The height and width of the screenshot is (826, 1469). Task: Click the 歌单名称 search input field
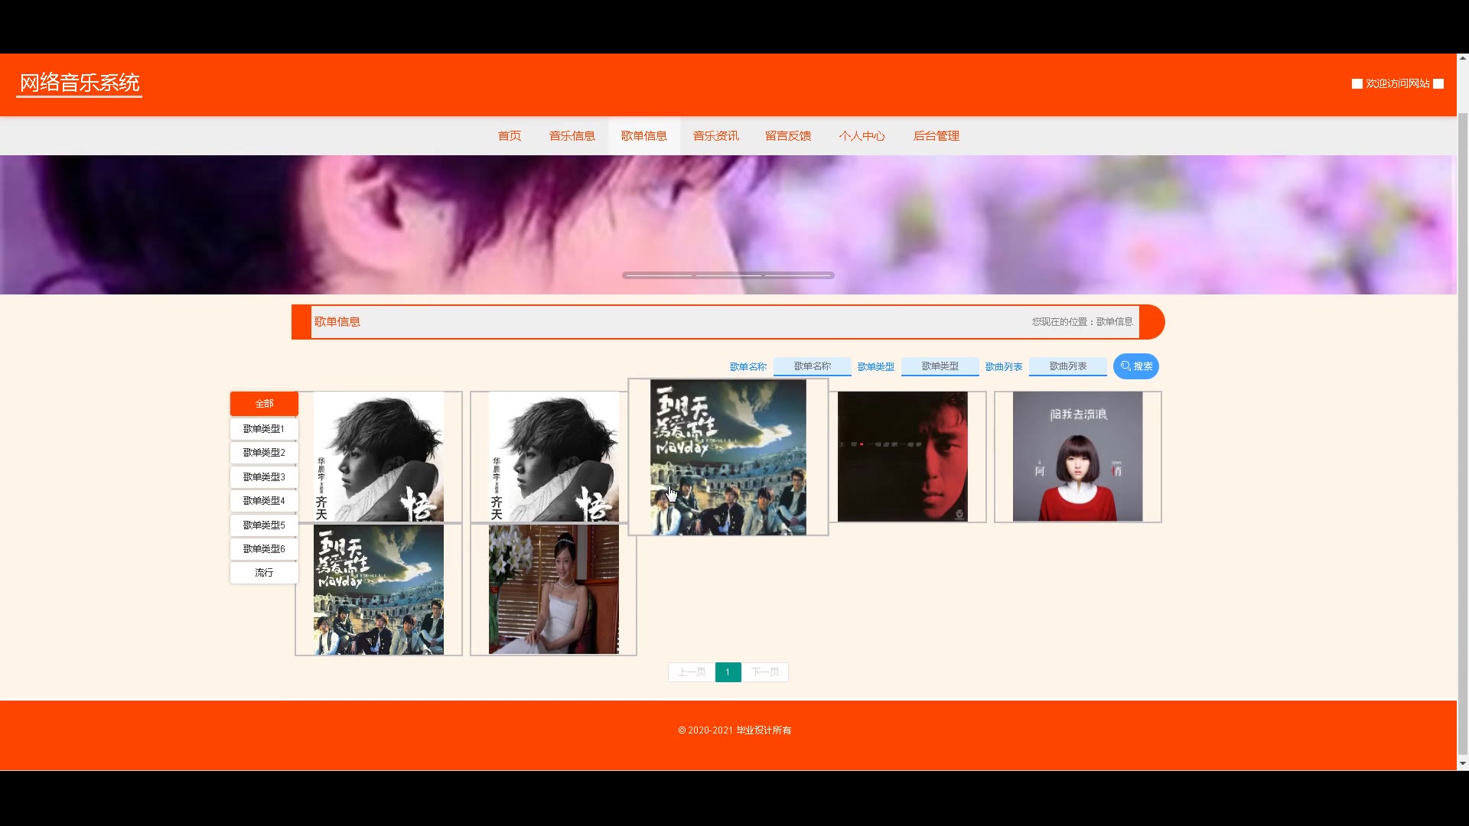pyautogui.click(x=812, y=366)
